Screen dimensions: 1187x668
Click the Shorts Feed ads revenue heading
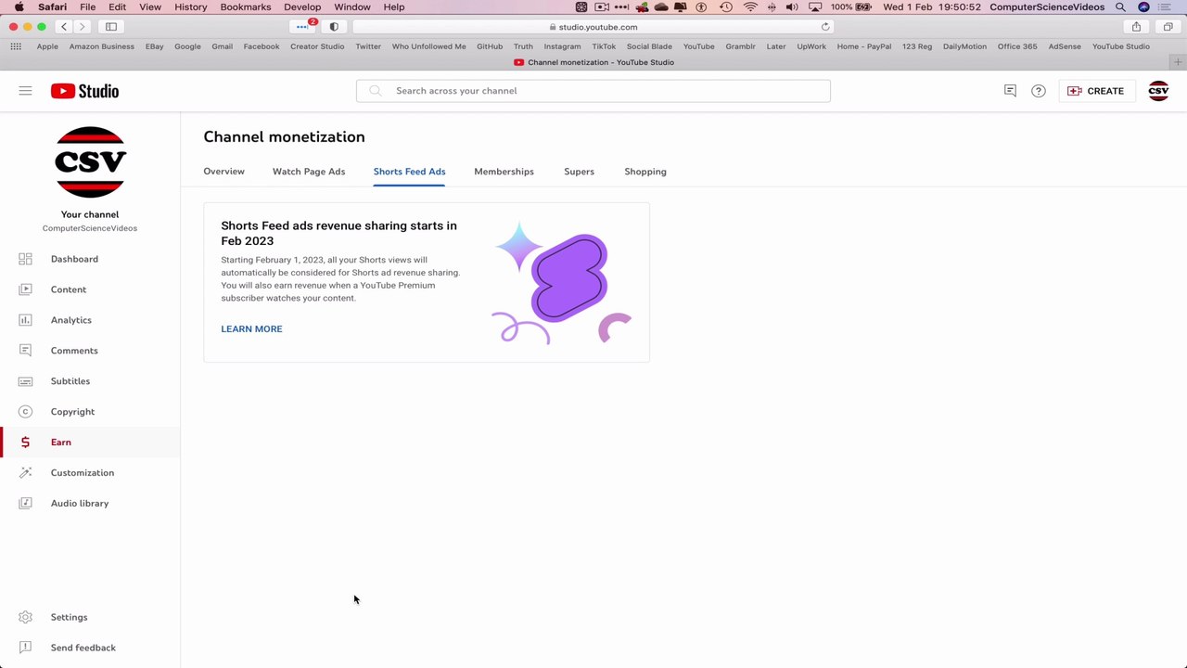[x=338, y=233]
